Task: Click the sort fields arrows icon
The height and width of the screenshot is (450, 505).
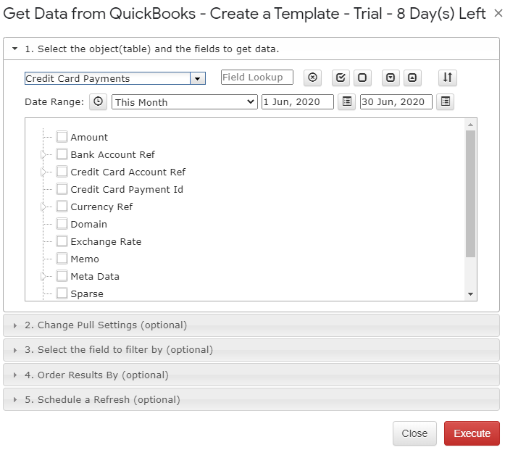Action: (447, 78)
